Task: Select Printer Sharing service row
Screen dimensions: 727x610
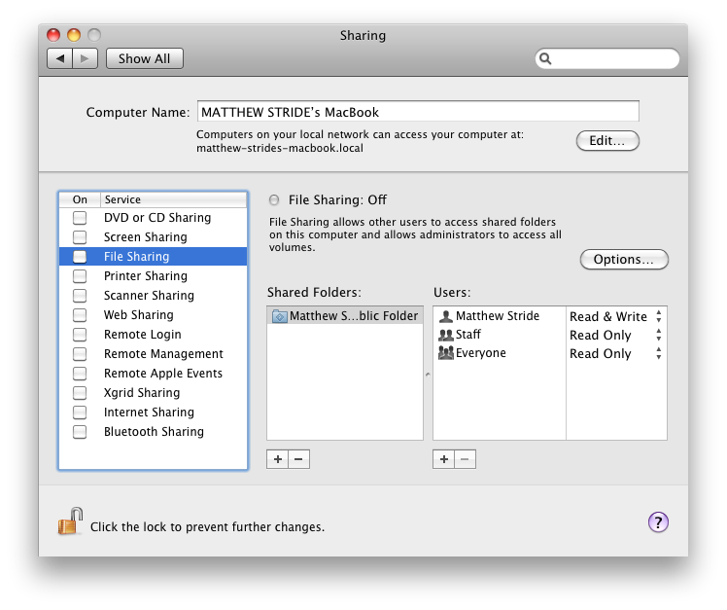Action: 153,276
